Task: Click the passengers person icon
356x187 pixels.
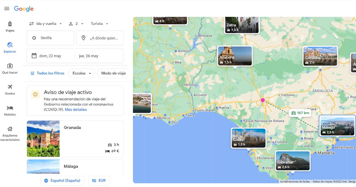Action: [71, 24]
